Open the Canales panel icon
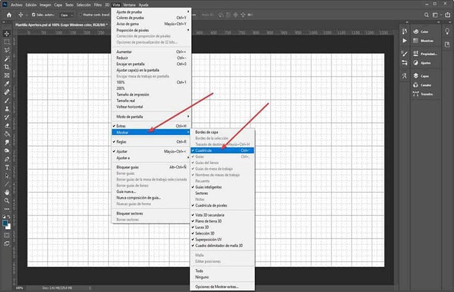Viewport: 454px width, 292px height. pos(416,85)
